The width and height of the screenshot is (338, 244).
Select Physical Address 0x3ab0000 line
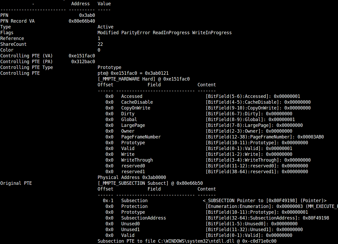pos(132,177)
